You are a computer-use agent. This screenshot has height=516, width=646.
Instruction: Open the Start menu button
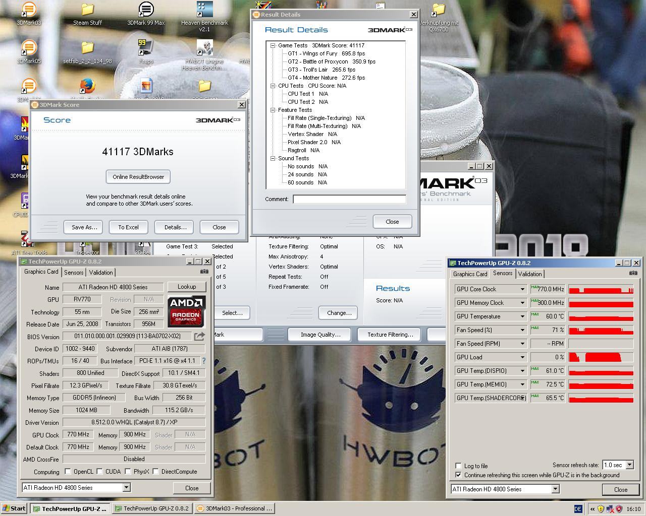coord(14,508)
